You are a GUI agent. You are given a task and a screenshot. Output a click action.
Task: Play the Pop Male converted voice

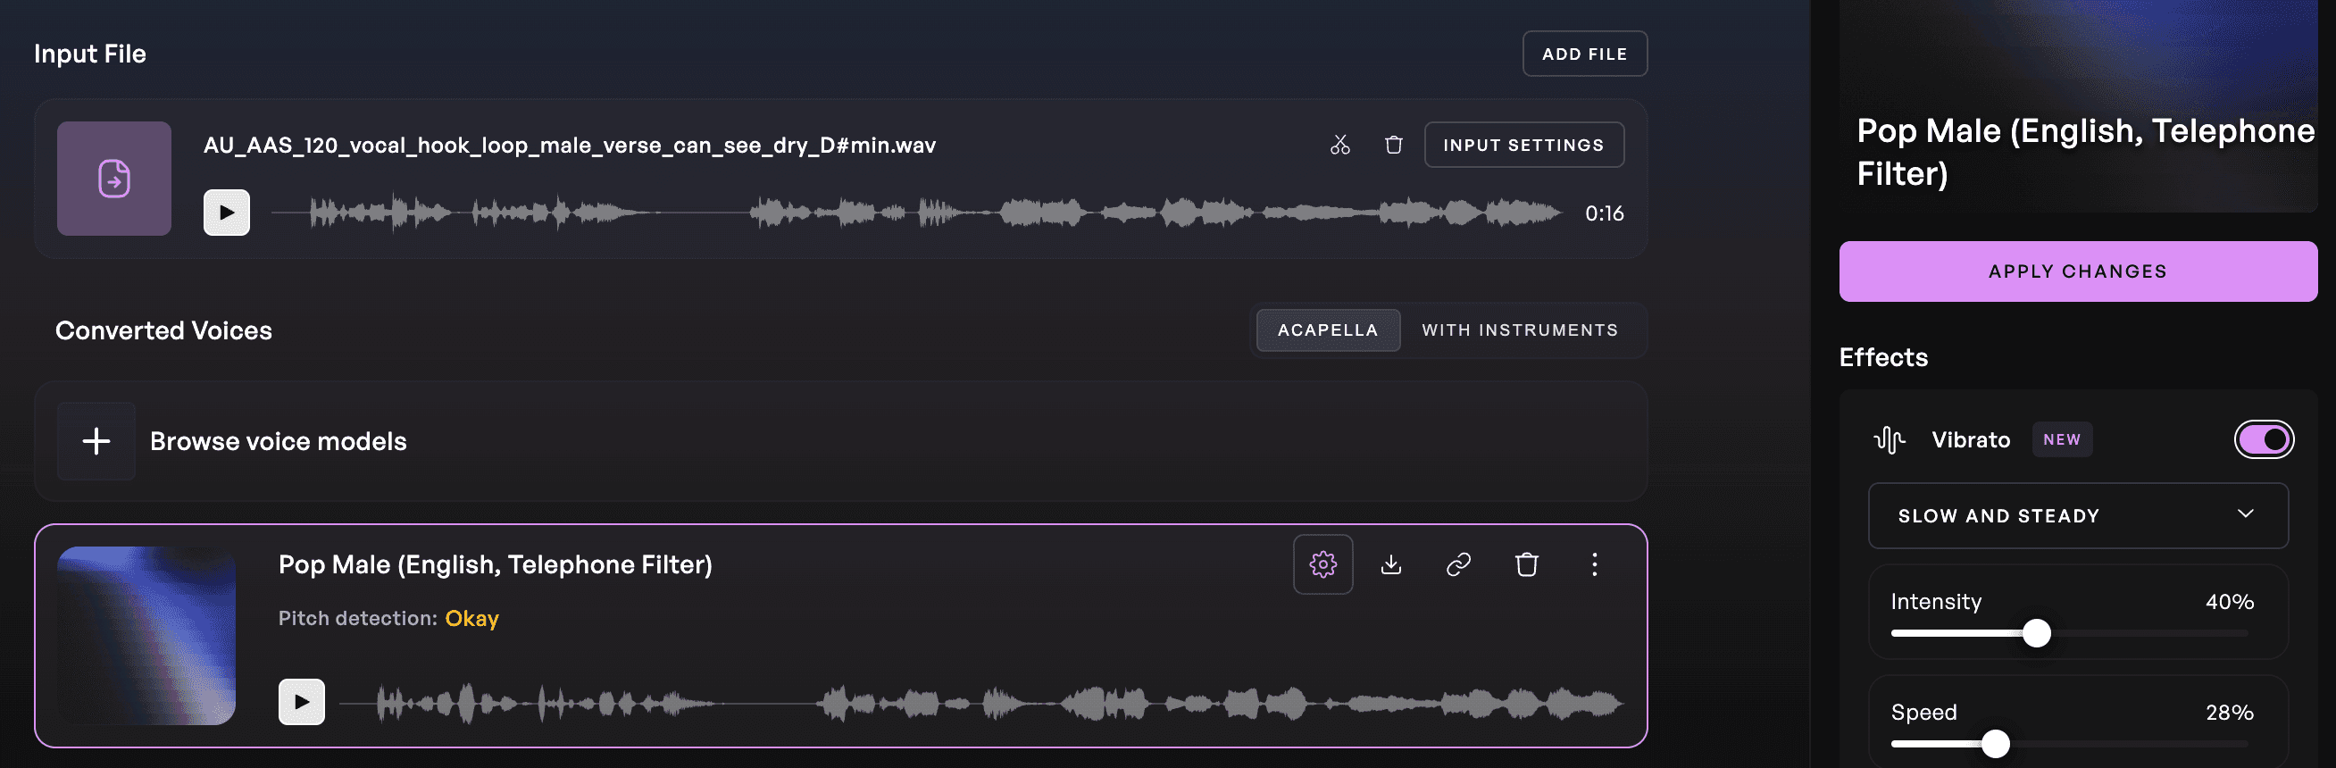pos(302,703)
